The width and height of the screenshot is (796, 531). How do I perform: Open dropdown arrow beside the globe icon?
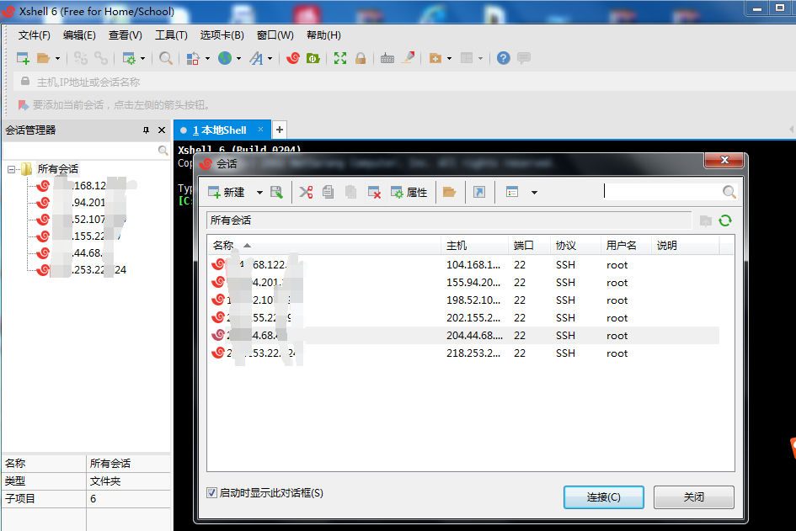point(238,59)
